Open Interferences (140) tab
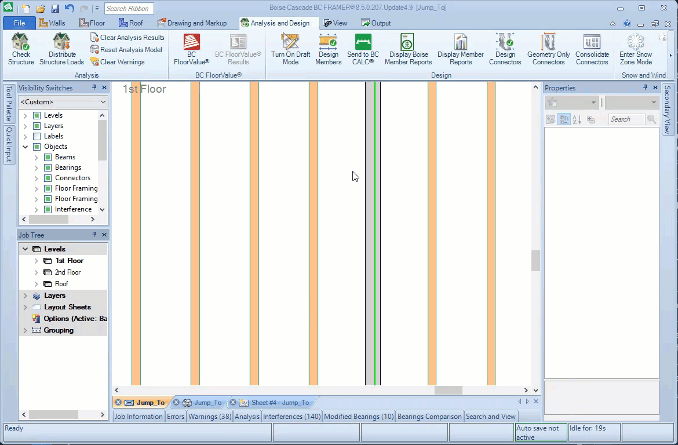Viewport: 678px width, 445px height. (x=291, y=417)
